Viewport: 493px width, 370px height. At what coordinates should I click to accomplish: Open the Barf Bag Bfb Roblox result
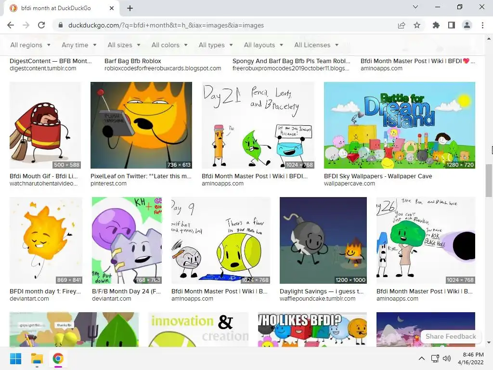click(133, 61)
